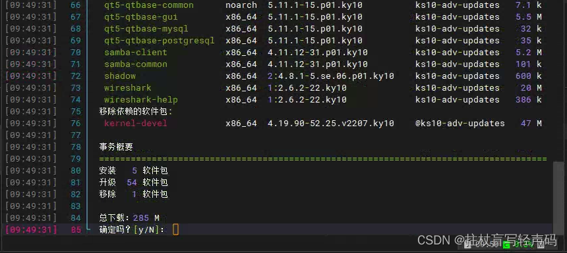This screenshot has width=567, height=253.
Task: Click the 35 k size value
Action: 531,41
